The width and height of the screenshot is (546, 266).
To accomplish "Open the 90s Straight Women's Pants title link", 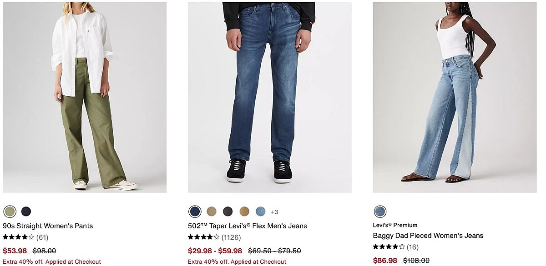I will point(48,226).
